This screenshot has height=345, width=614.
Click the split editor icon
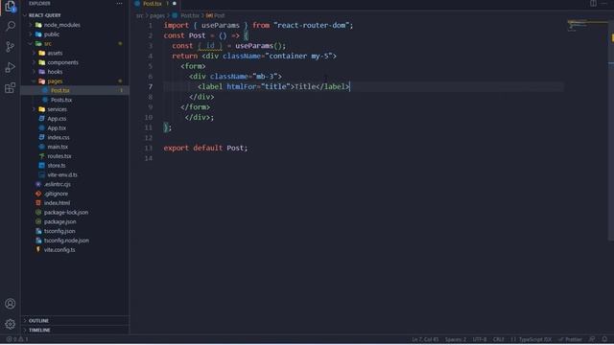coord(593,4)
